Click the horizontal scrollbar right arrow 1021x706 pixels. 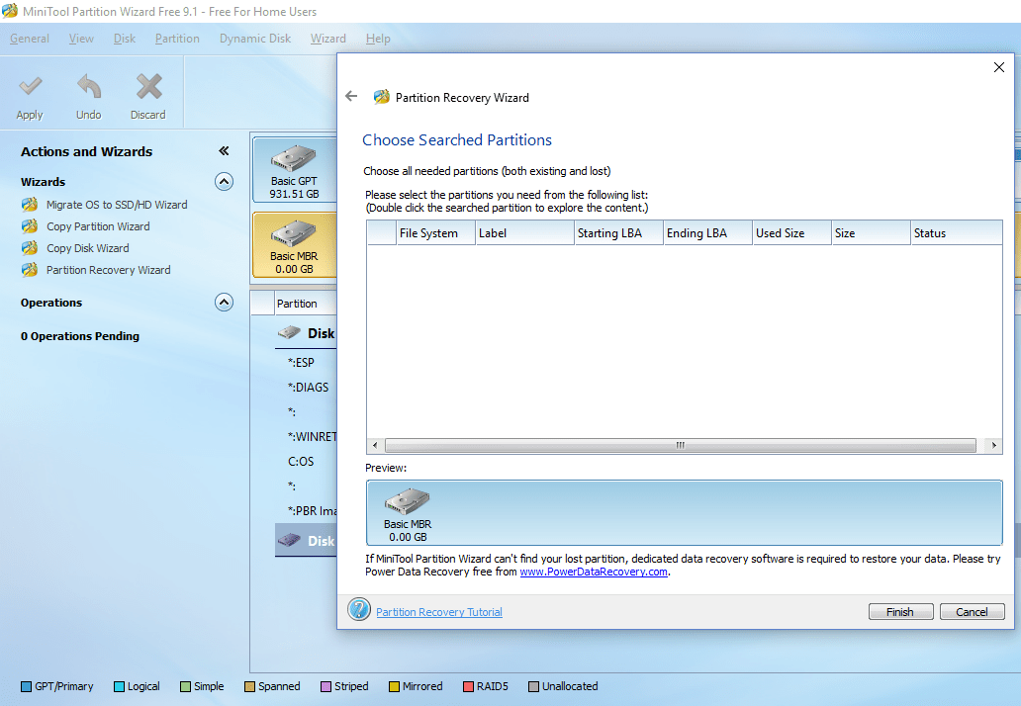click(993, 446)
